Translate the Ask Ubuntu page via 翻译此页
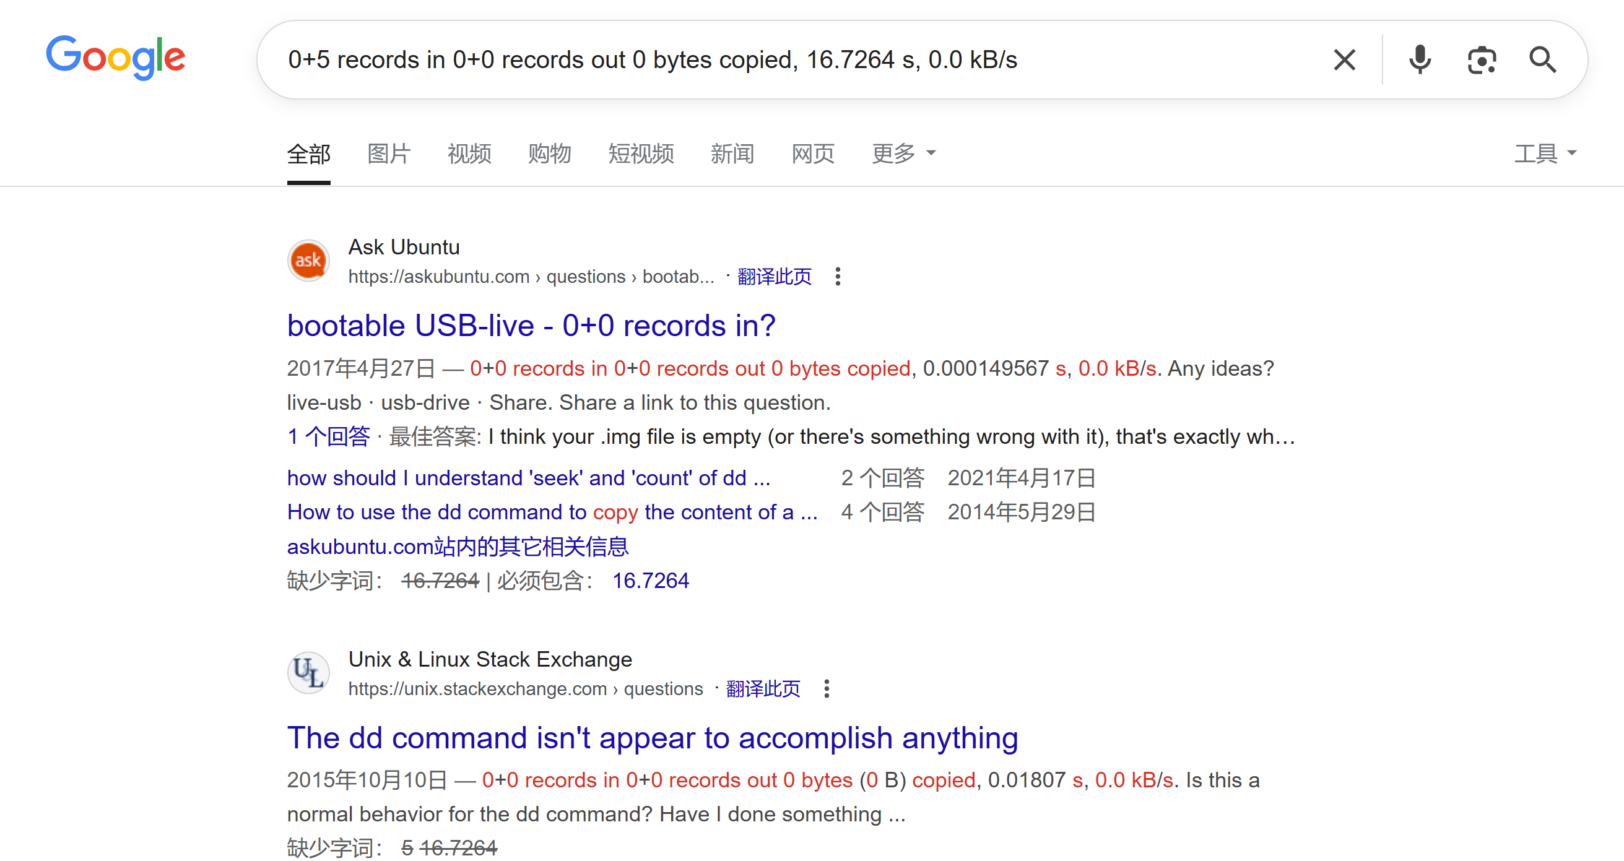Screen dimensions: 1624x861 click(774, 277)
